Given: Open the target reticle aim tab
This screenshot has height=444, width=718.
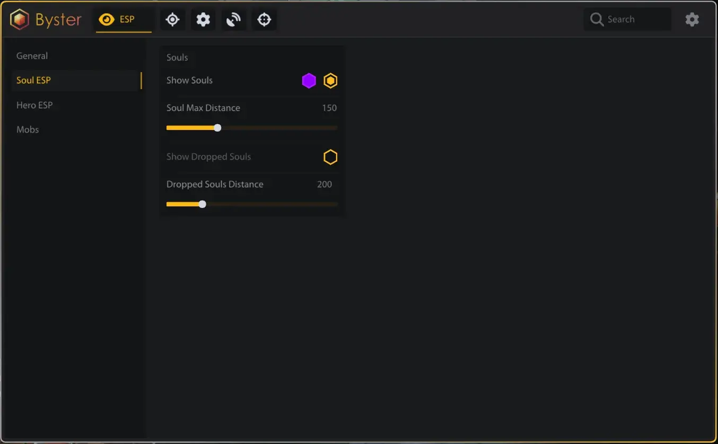Looking at the screenshot, I should point(172,20).
